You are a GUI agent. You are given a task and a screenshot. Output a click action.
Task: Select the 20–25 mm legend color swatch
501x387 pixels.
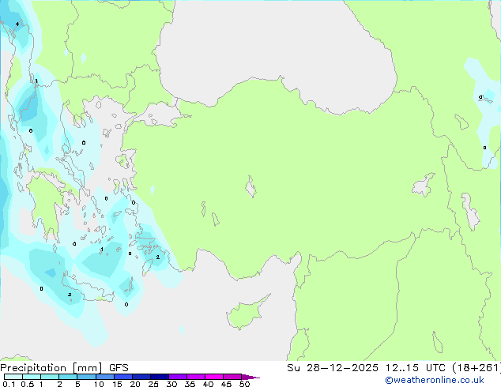[141, 377]
